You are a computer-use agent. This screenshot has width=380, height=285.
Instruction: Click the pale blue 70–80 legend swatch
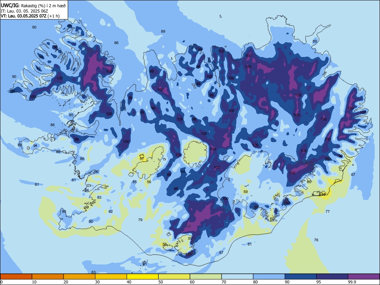(237, 277)
